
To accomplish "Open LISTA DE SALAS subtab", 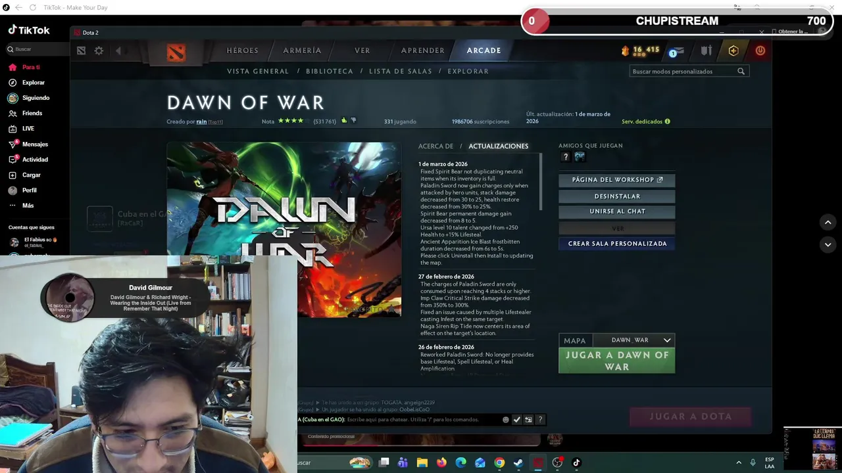I will [401, 71].
